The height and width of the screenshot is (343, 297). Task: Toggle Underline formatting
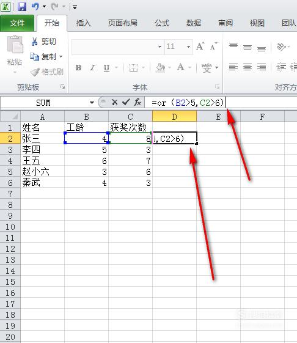click(x=106, y=68)
